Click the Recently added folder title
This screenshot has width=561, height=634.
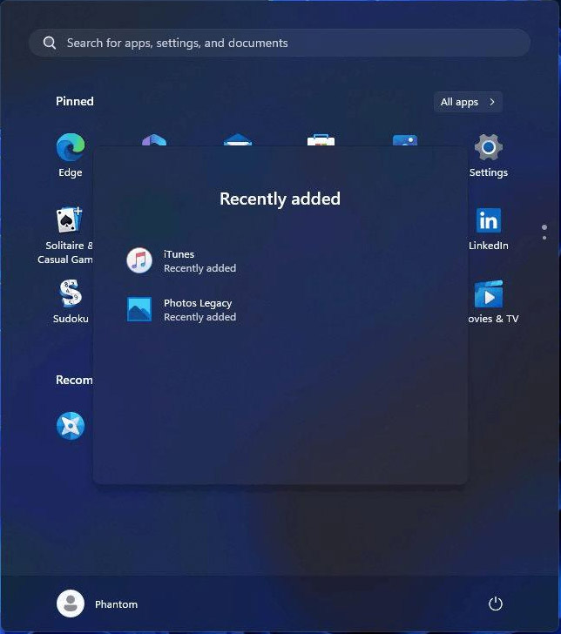coord(280,199)
